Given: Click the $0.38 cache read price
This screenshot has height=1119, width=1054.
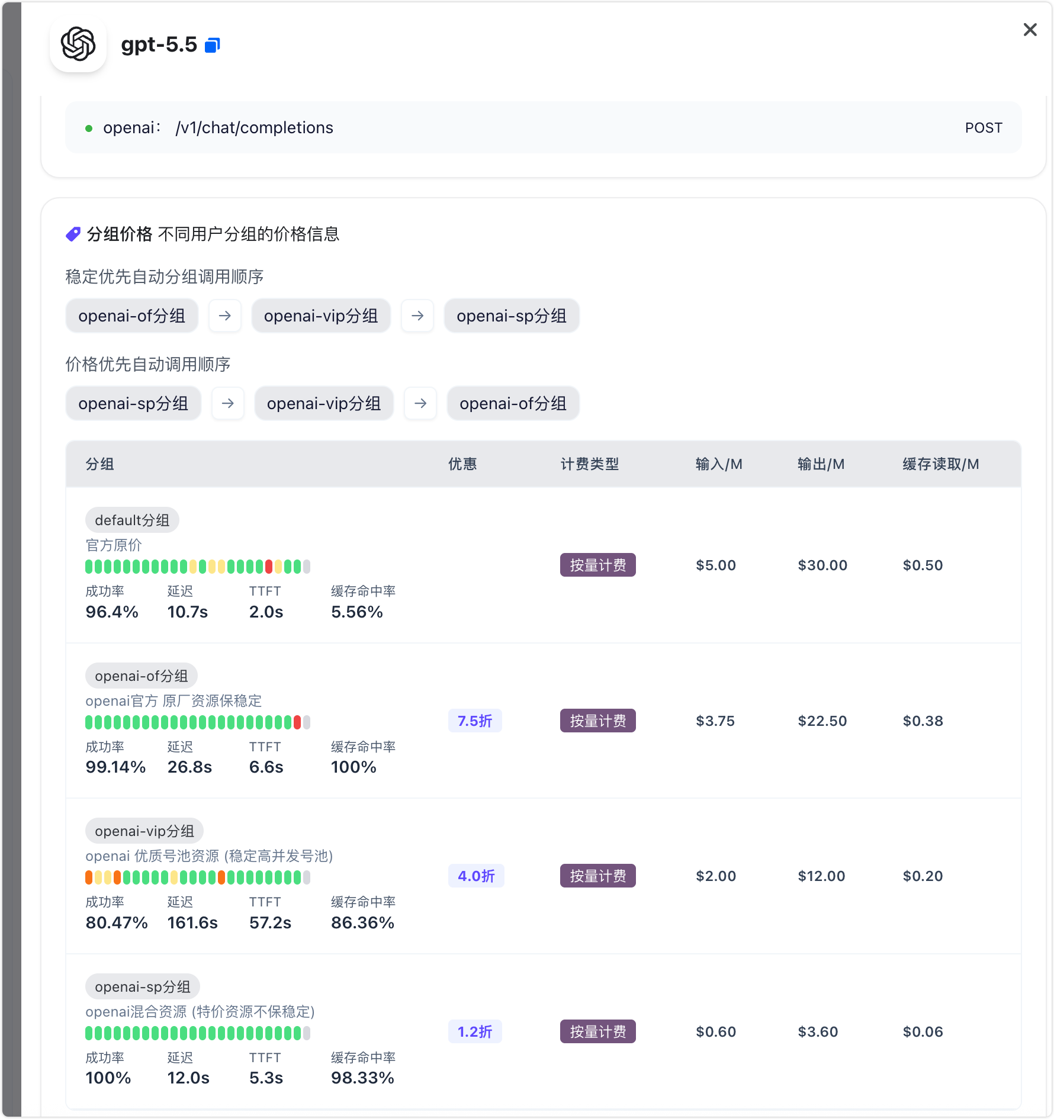Looking at the screenshot, I should point(923,721).
